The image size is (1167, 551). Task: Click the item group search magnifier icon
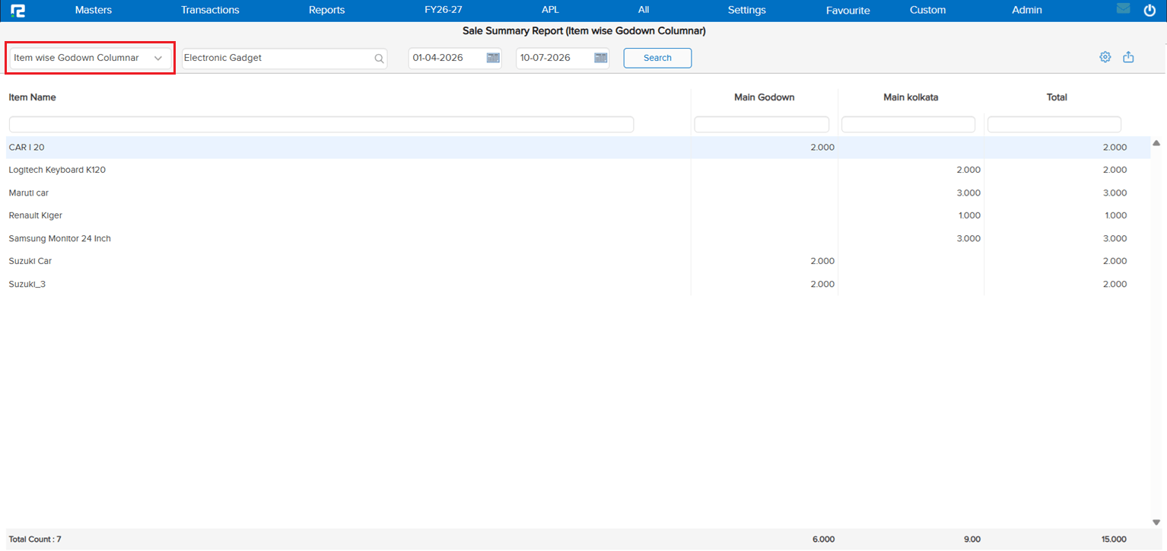[x=379, y=59]
